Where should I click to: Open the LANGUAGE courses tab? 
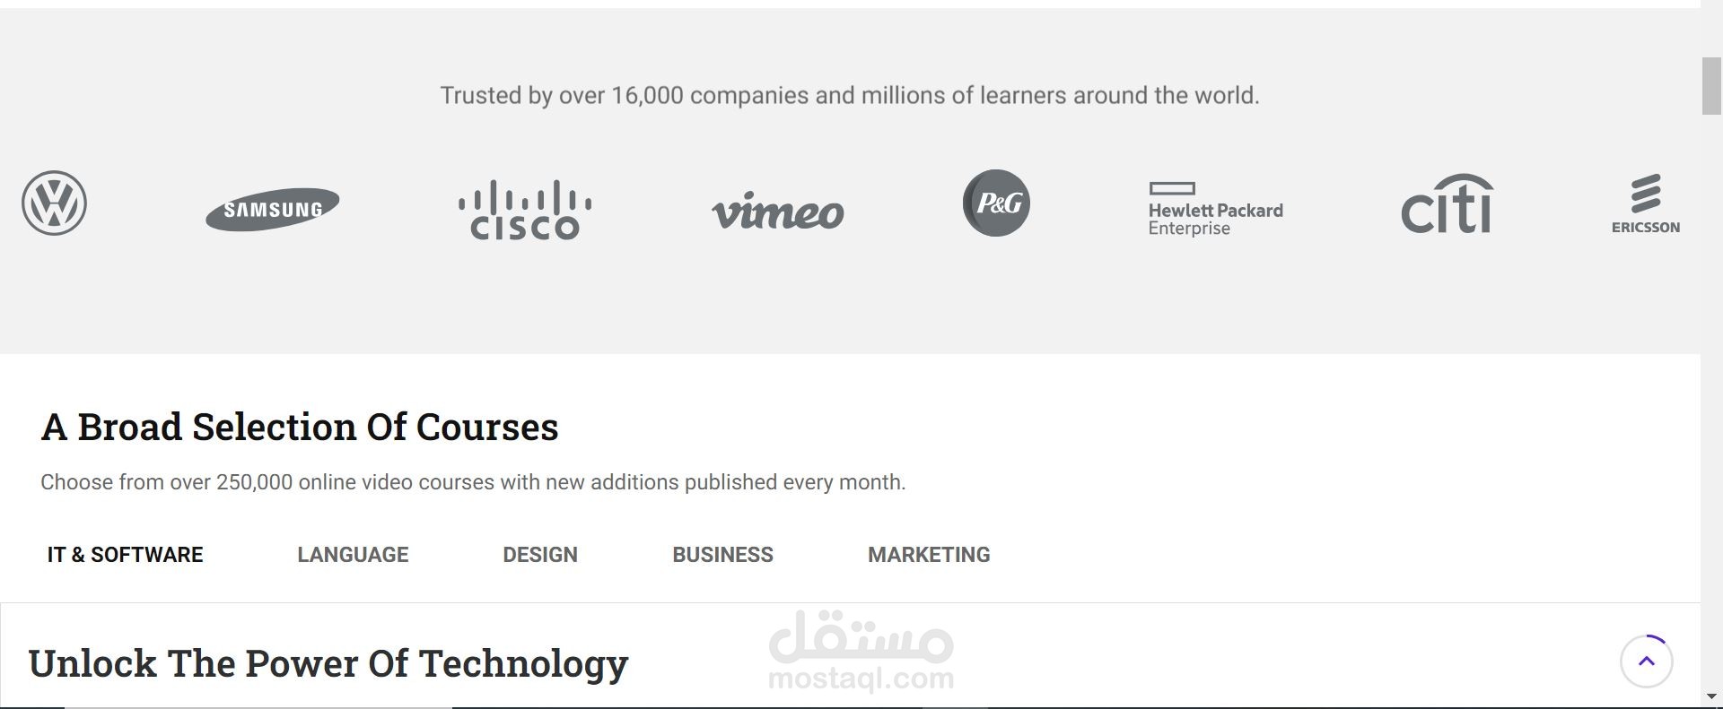(x=353, y=555)
